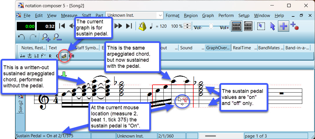Click the metronome icon
The image size is (315, 139).
pyautogui.click(x=142, y=26)
